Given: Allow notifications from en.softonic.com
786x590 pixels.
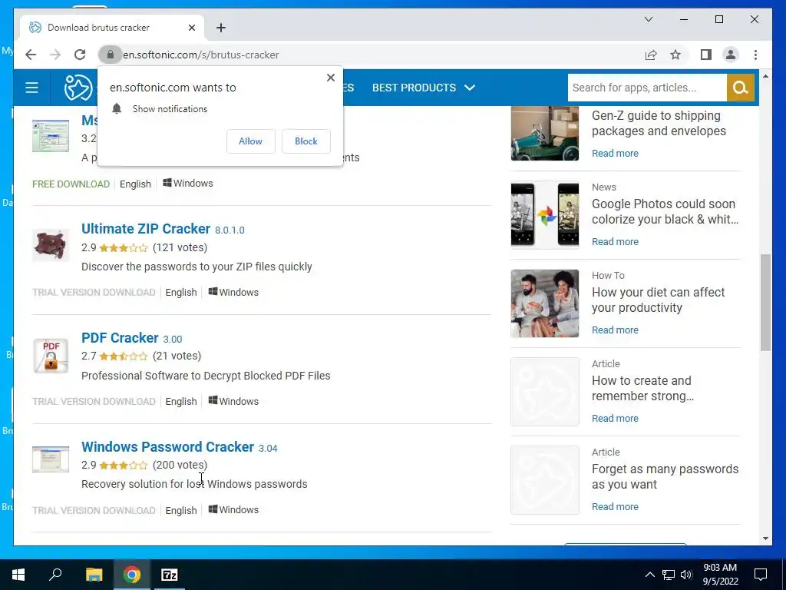Looking at the screenshot, I should [251, 141].
